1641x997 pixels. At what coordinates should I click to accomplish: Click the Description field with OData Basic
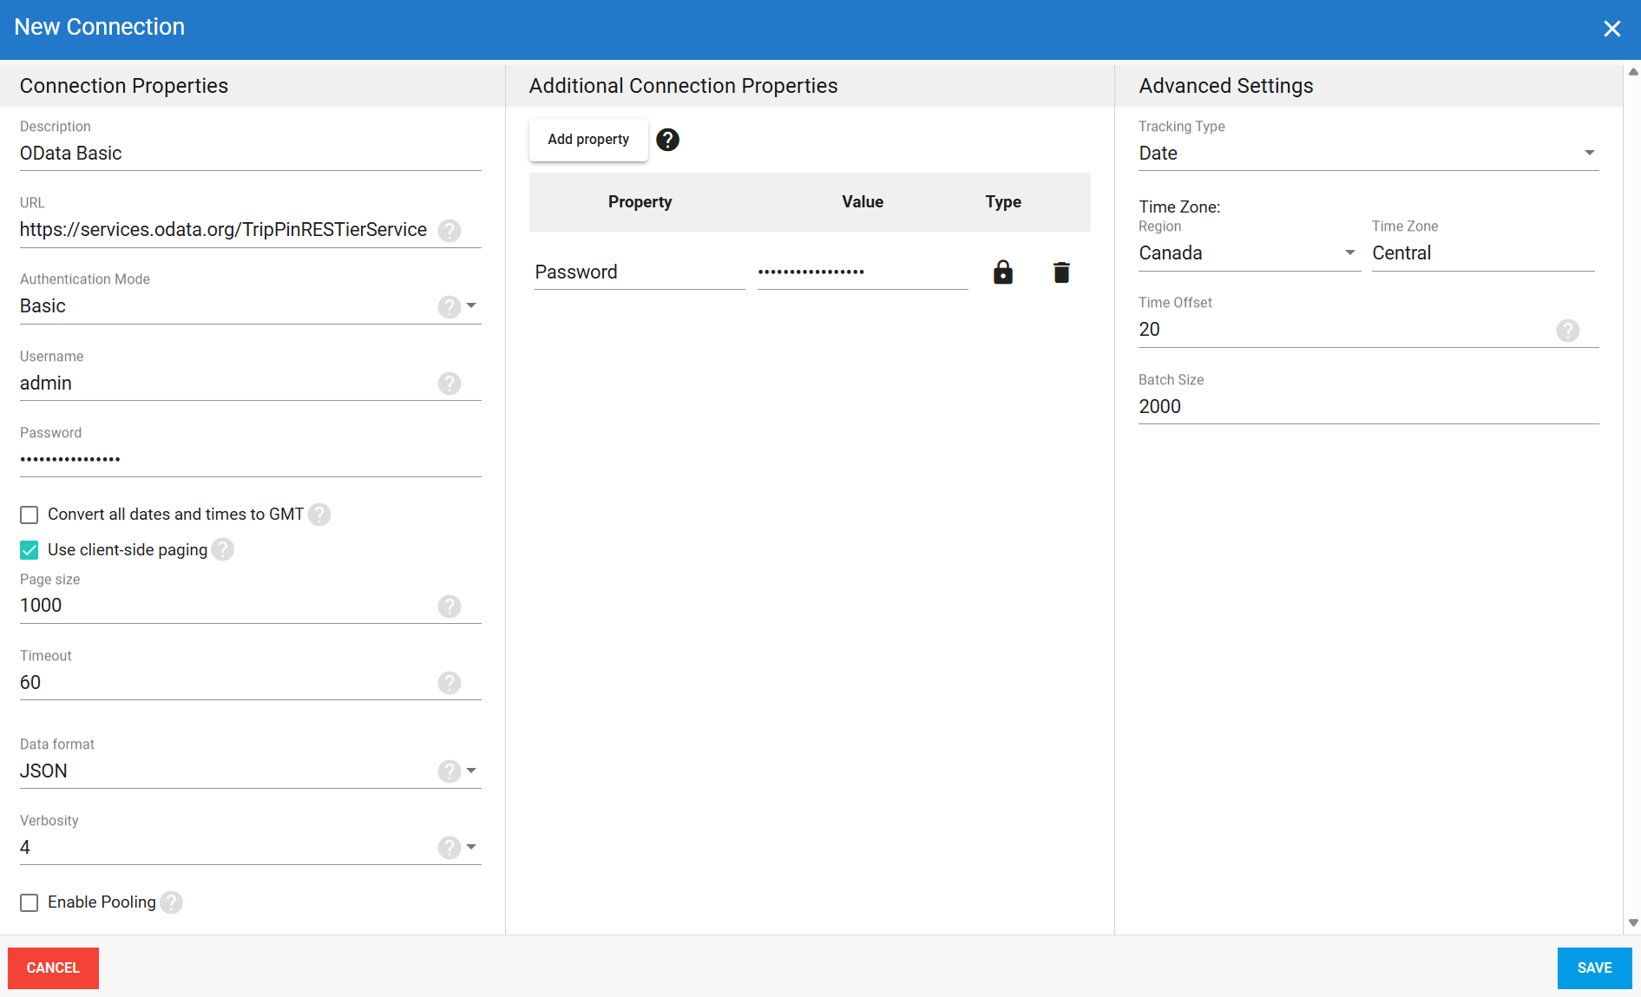(250, 154)
